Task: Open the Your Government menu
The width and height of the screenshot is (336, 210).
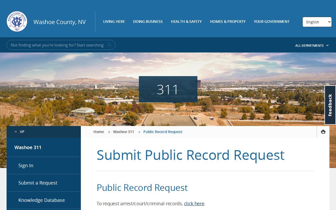Action: [x=272, y=22]
